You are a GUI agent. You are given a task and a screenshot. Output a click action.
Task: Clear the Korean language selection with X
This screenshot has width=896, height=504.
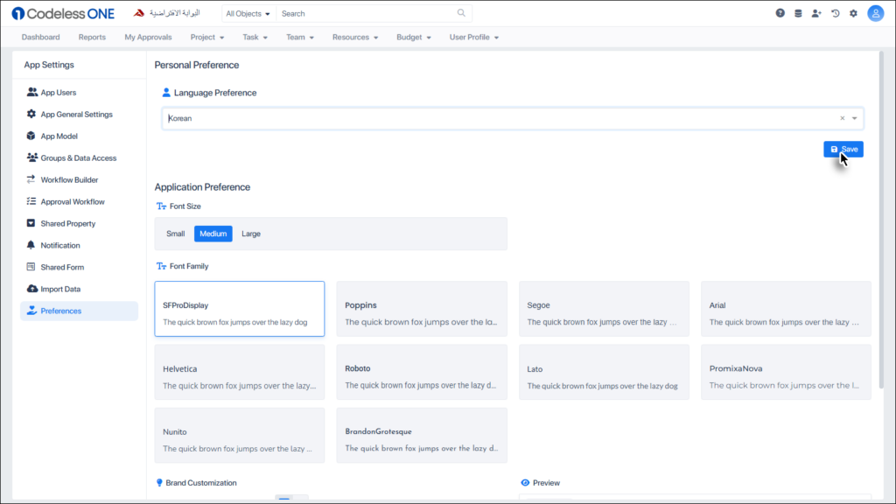click(x=843, y=118)
